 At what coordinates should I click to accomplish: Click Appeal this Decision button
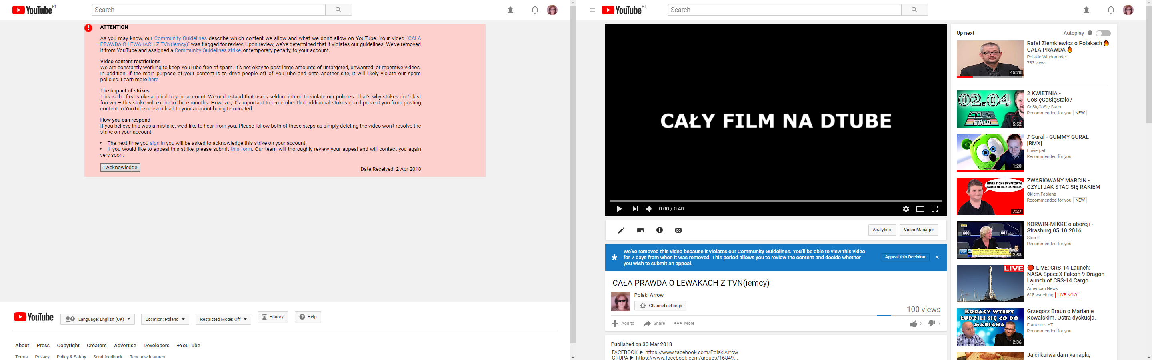click(x=905, y=257)
